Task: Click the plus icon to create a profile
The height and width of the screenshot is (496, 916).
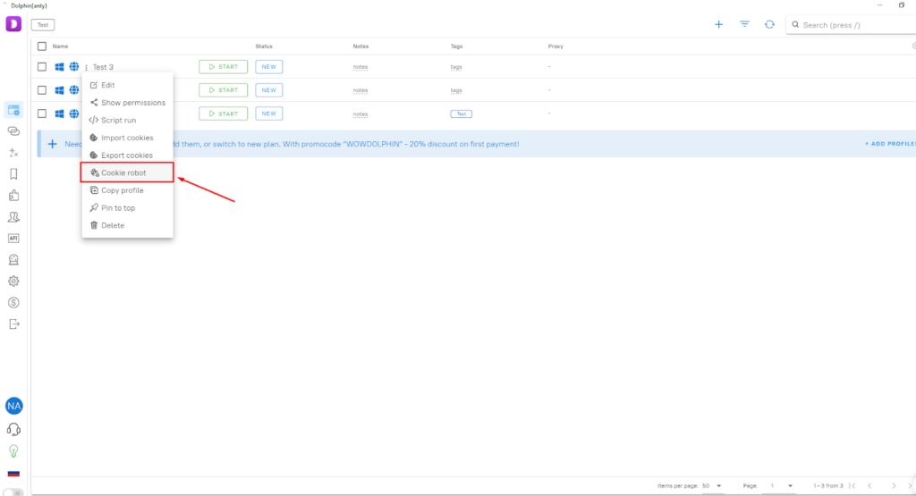Action: click(x=718, y=24)
